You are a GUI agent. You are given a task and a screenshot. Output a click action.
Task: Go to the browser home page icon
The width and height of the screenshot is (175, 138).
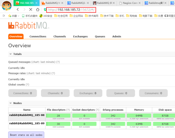(x=38, y=9)
